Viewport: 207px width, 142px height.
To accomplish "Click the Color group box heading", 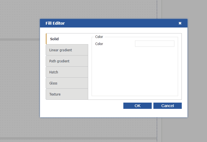I will (99, 37).
